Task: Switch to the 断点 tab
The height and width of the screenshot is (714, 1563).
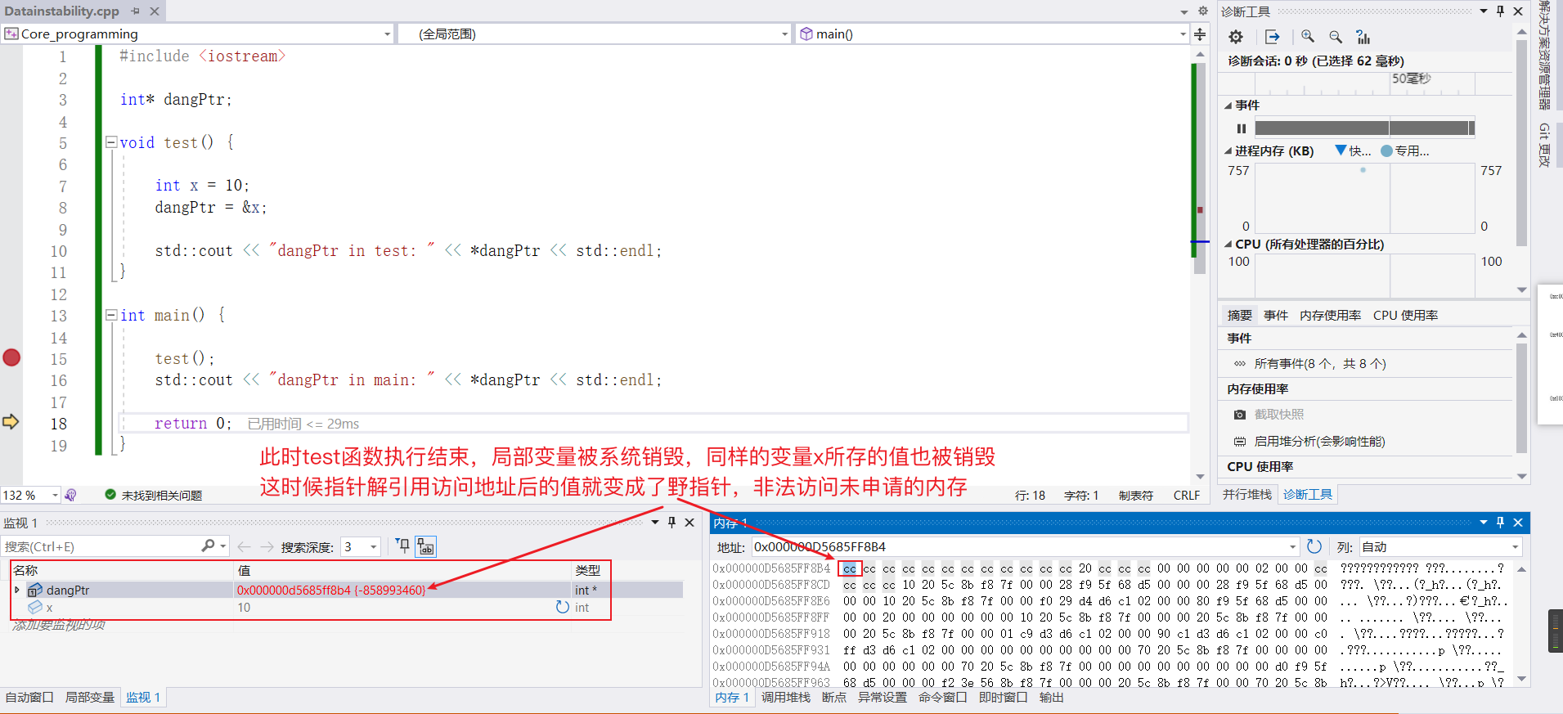Action: tap(834, 698)
